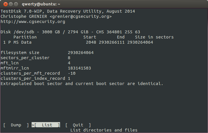Click the window title qwerty@ubuntu: ~
Screen dimensions: 208x133
[41, 4]
